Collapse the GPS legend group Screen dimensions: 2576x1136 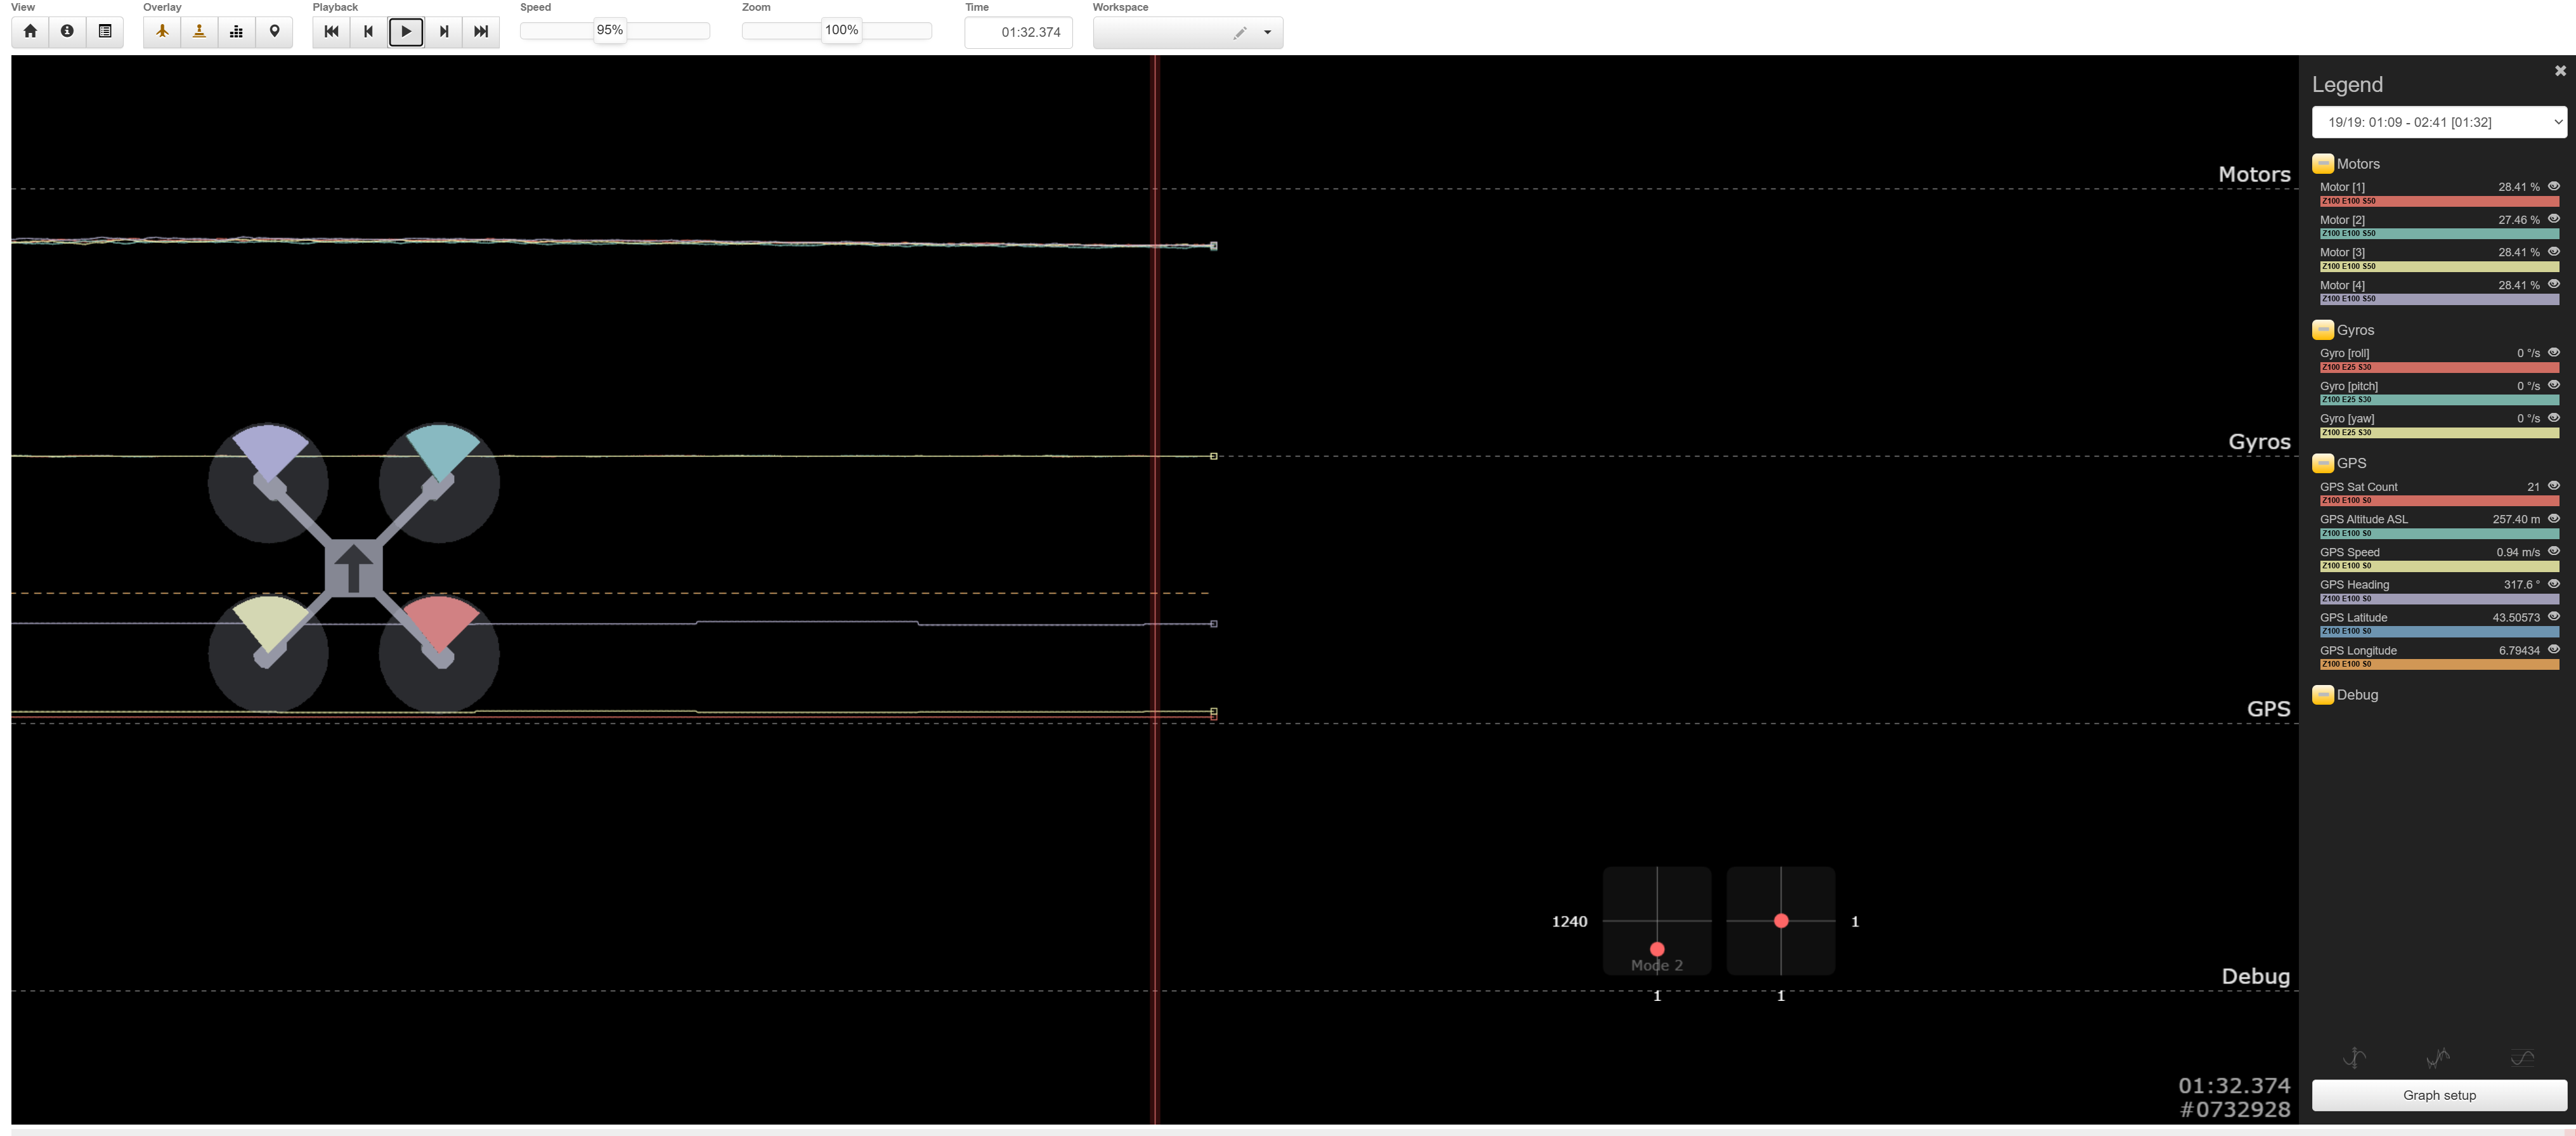click(2322, 463)
